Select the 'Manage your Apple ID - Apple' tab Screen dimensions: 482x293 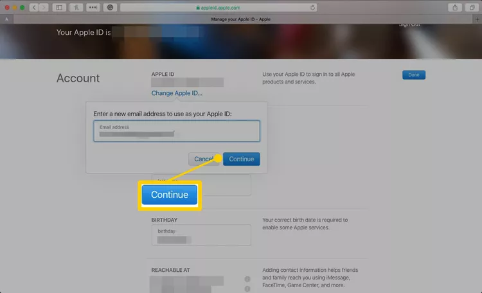pos(241,19)
